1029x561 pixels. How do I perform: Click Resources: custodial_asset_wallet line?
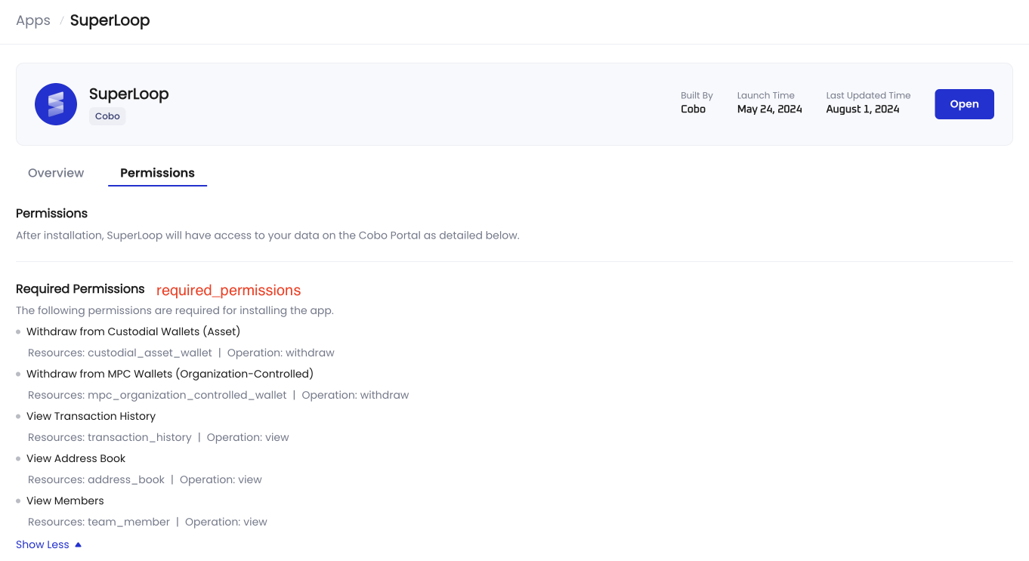click(x=181, y=353)
